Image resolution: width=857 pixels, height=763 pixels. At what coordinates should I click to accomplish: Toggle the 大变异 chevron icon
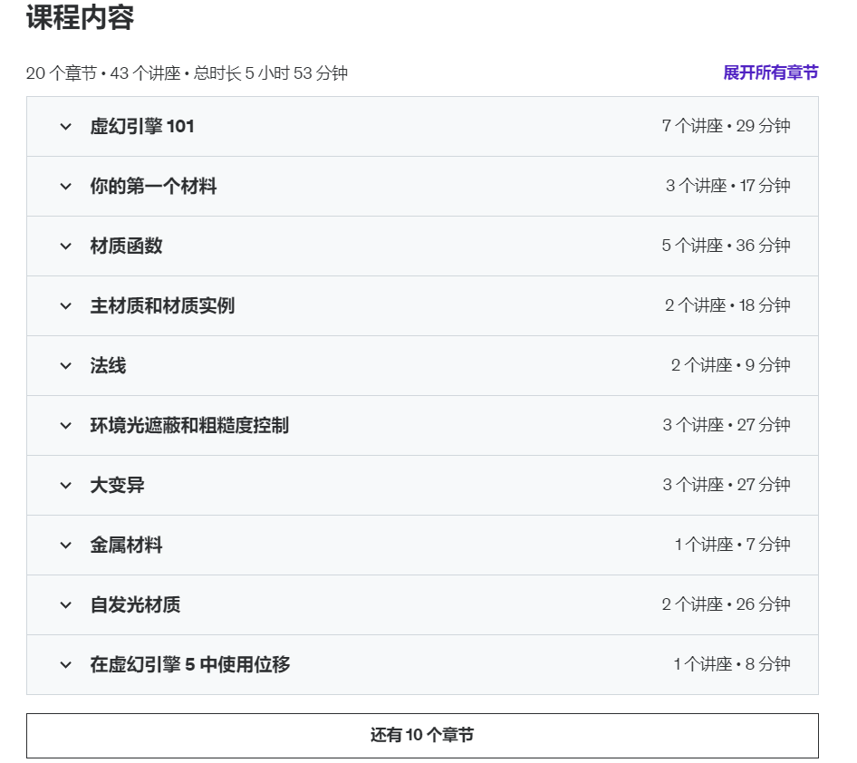(65, 486)
